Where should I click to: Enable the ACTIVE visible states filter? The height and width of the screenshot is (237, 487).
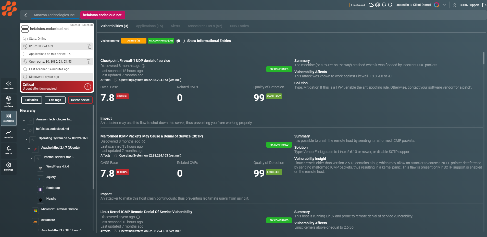coord(133,40)
